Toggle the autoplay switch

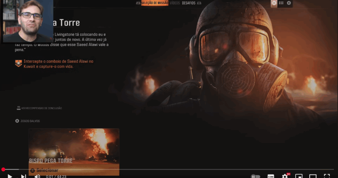pos(255,176)
